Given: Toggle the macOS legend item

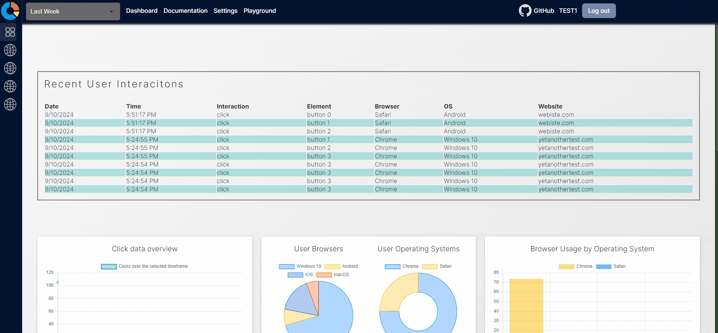Looking at the screenshot, I should 333,275.
